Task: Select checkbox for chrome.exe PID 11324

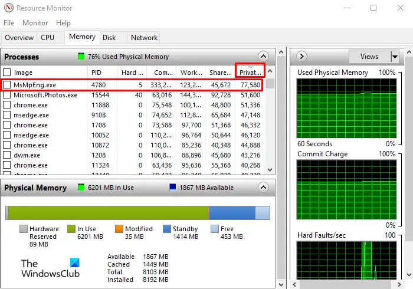Action: (7, 165)
